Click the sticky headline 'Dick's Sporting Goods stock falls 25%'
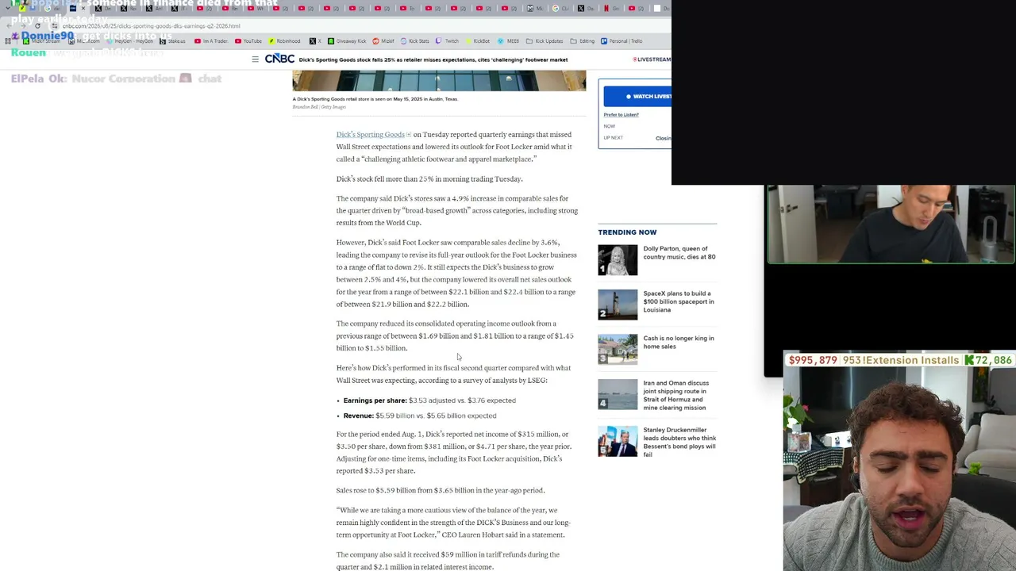This screenshot has width=1016, height=571. [x=433, y=59]
